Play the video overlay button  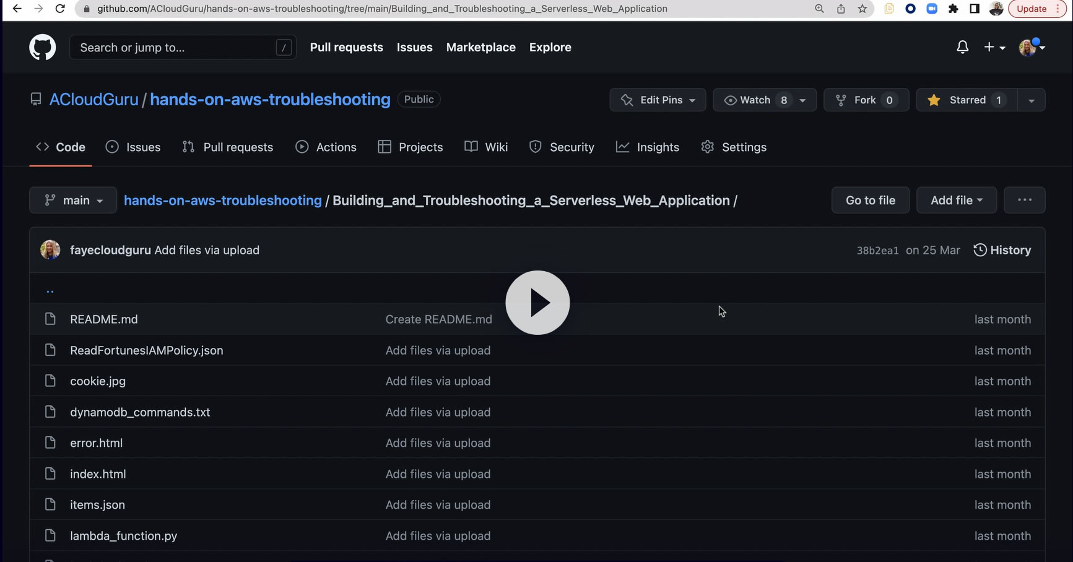point(537,303)
